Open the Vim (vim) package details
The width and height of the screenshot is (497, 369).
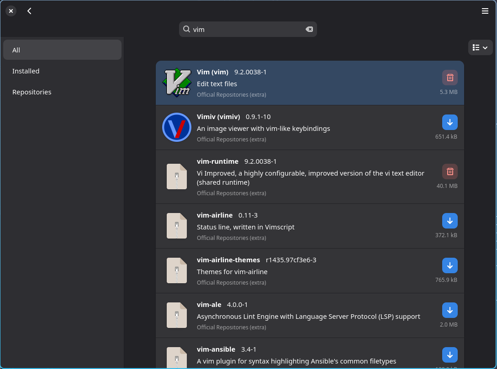pos(212,72)
